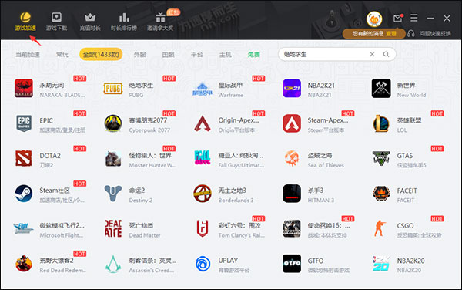Click the 命运2 title text

pos(137,191)
